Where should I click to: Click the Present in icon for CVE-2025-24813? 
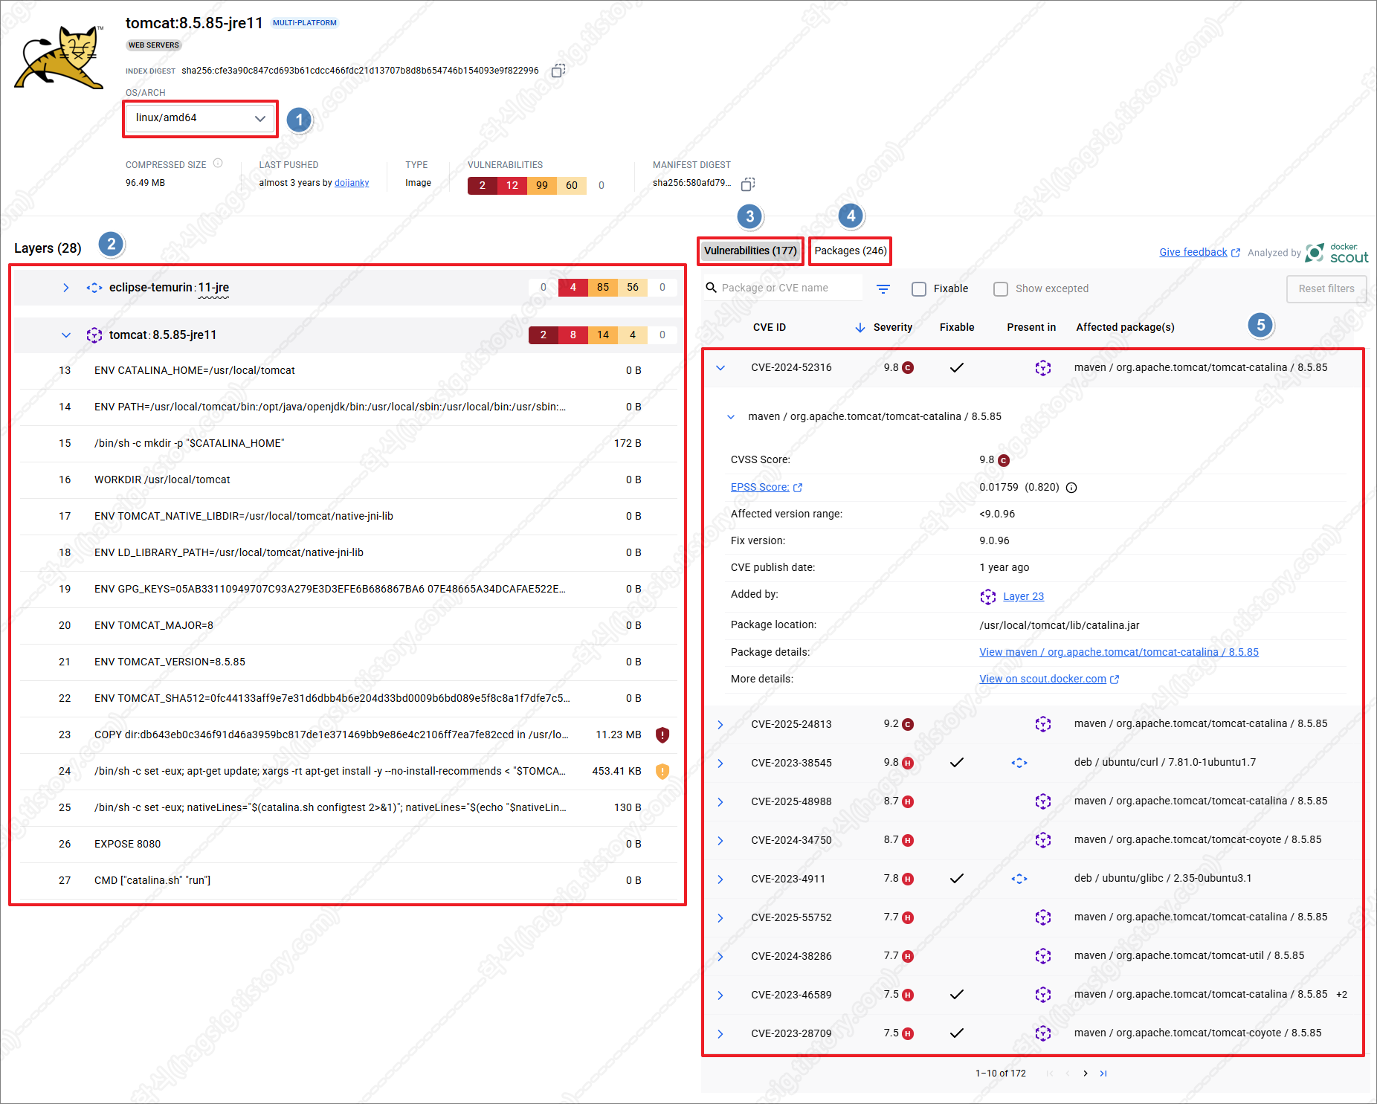click(x=1043, y=724)
